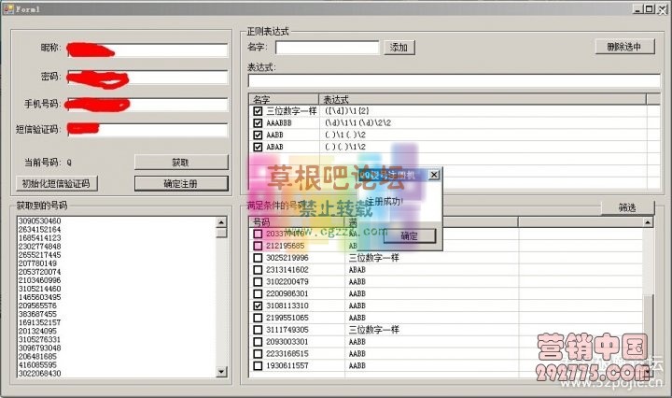Check the box for number 2093003301
Screen dimensions: 672x398
[x=258, y=342]
